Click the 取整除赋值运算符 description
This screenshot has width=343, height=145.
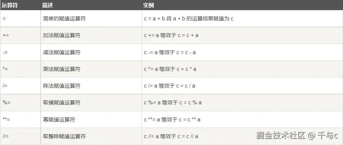point(64,136)
